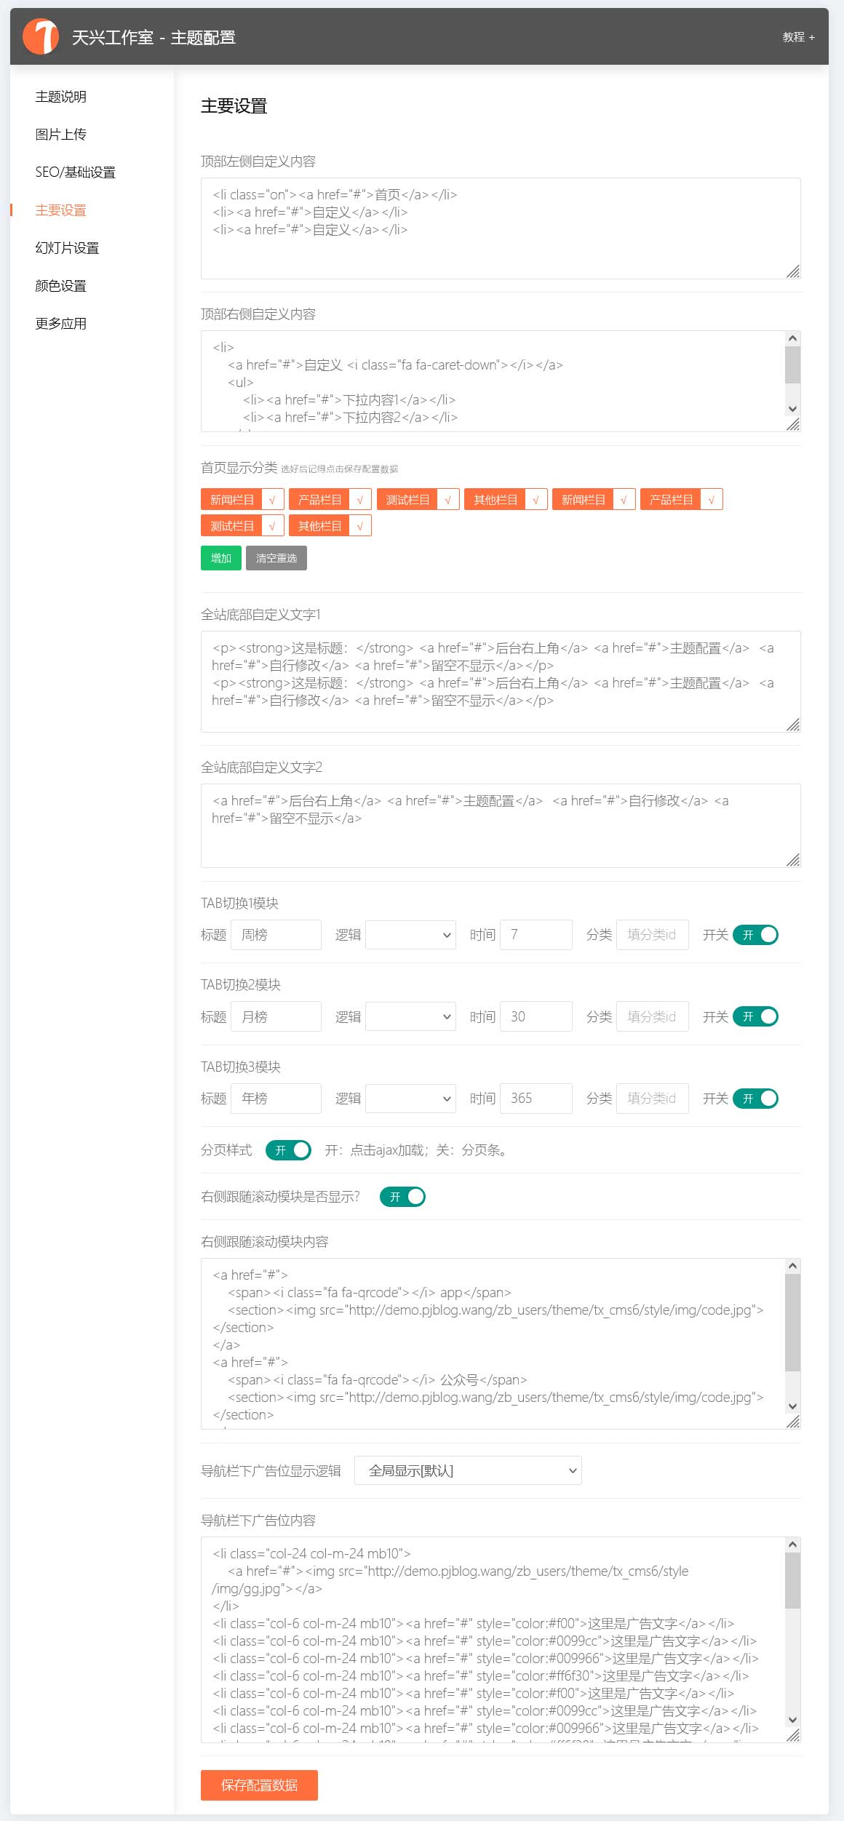Click the 年榜 title field
This screenshot has width=844, height=1821.
[276, 1099]
